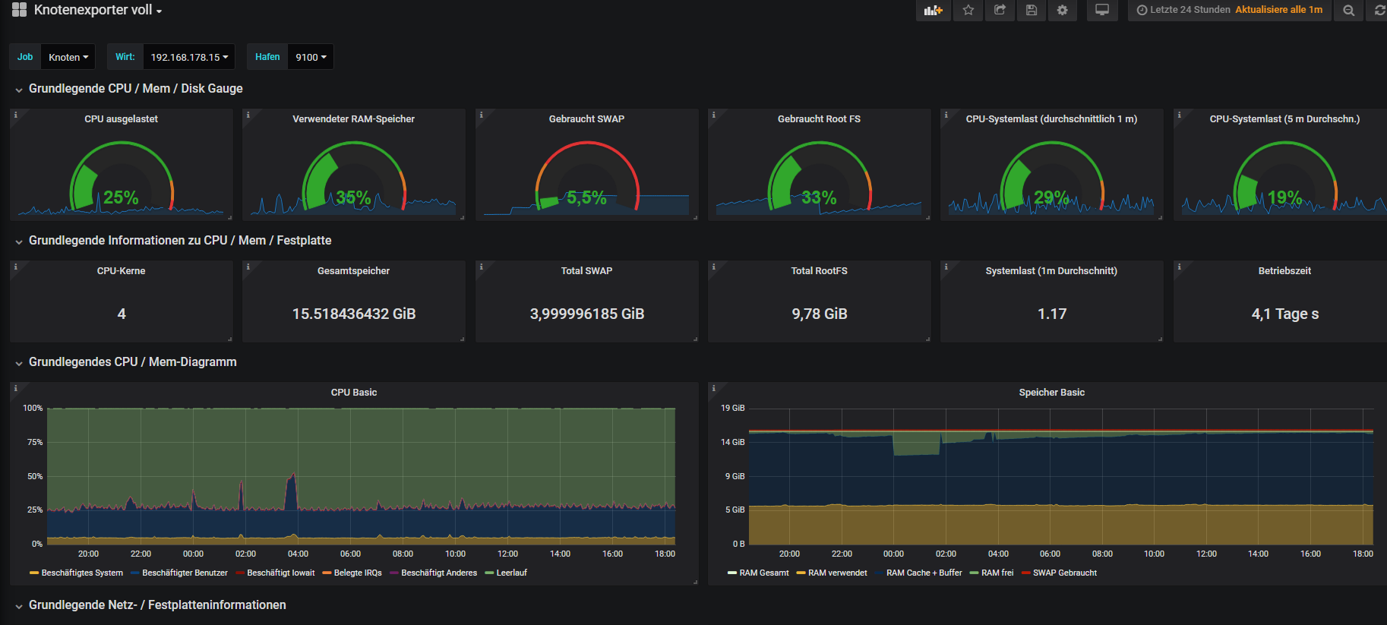Open info icon on Speicher Basic panel

pyautogui.click(x=713, y=388)
